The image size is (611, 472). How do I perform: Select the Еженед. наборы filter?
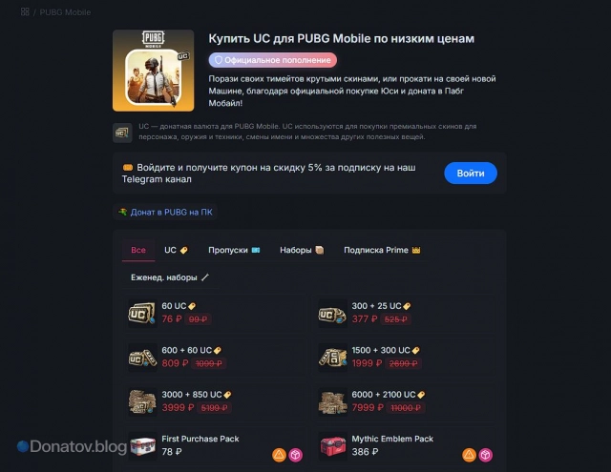pos(170,277)
